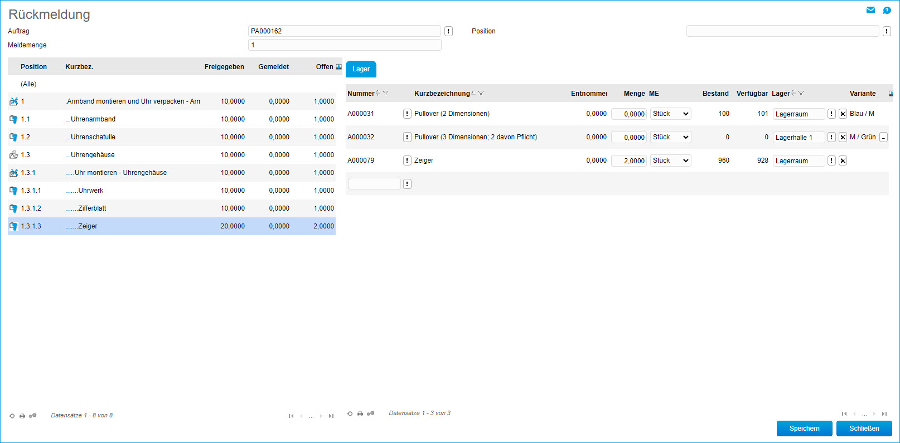900x443 pixels.
Task: Focus the empty Position input field
Action: [x=782, y=31]
